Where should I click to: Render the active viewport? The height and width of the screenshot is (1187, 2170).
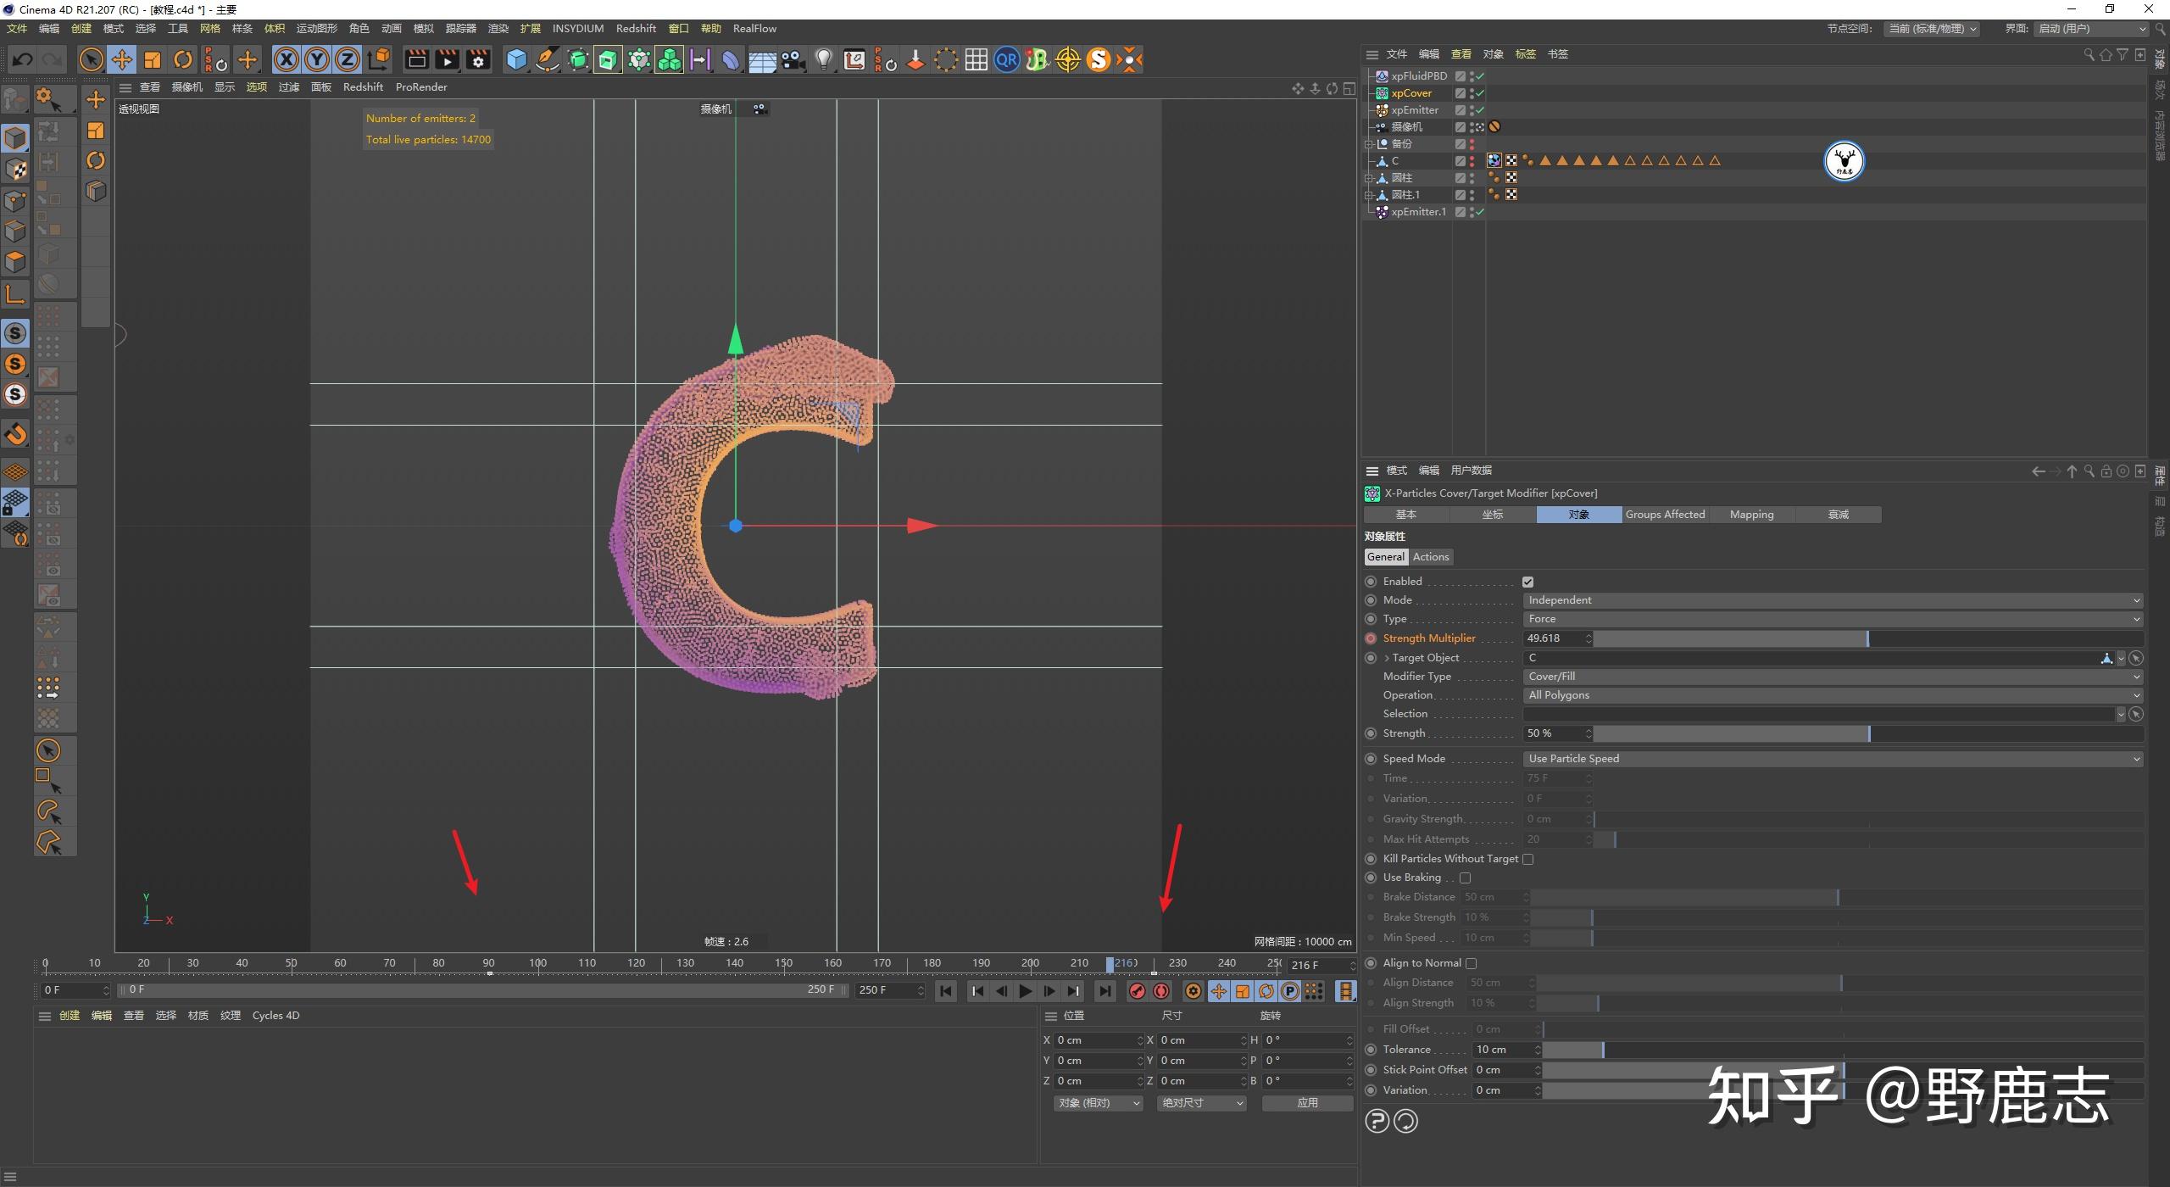click(415, 59)
